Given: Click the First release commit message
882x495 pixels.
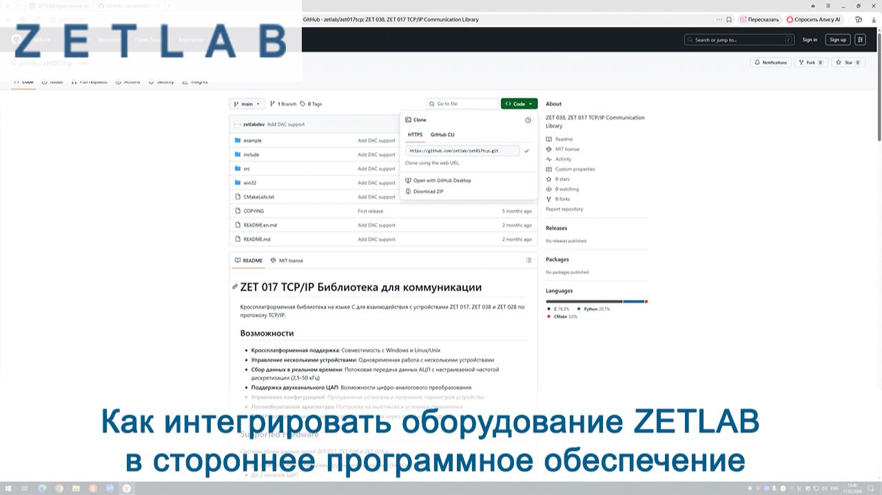Looking at the screenshot, I should point(370,211).
